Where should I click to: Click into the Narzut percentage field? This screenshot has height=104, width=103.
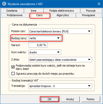click(38, 45)
